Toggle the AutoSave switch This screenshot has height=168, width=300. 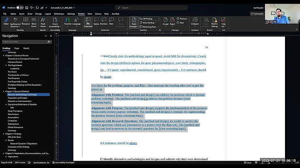click(x=20, y=8)
